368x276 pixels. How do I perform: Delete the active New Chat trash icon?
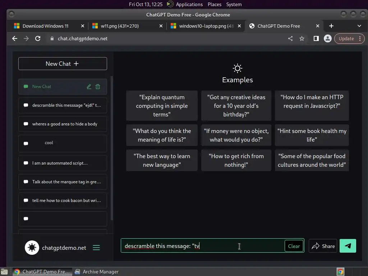pos(98,87)
